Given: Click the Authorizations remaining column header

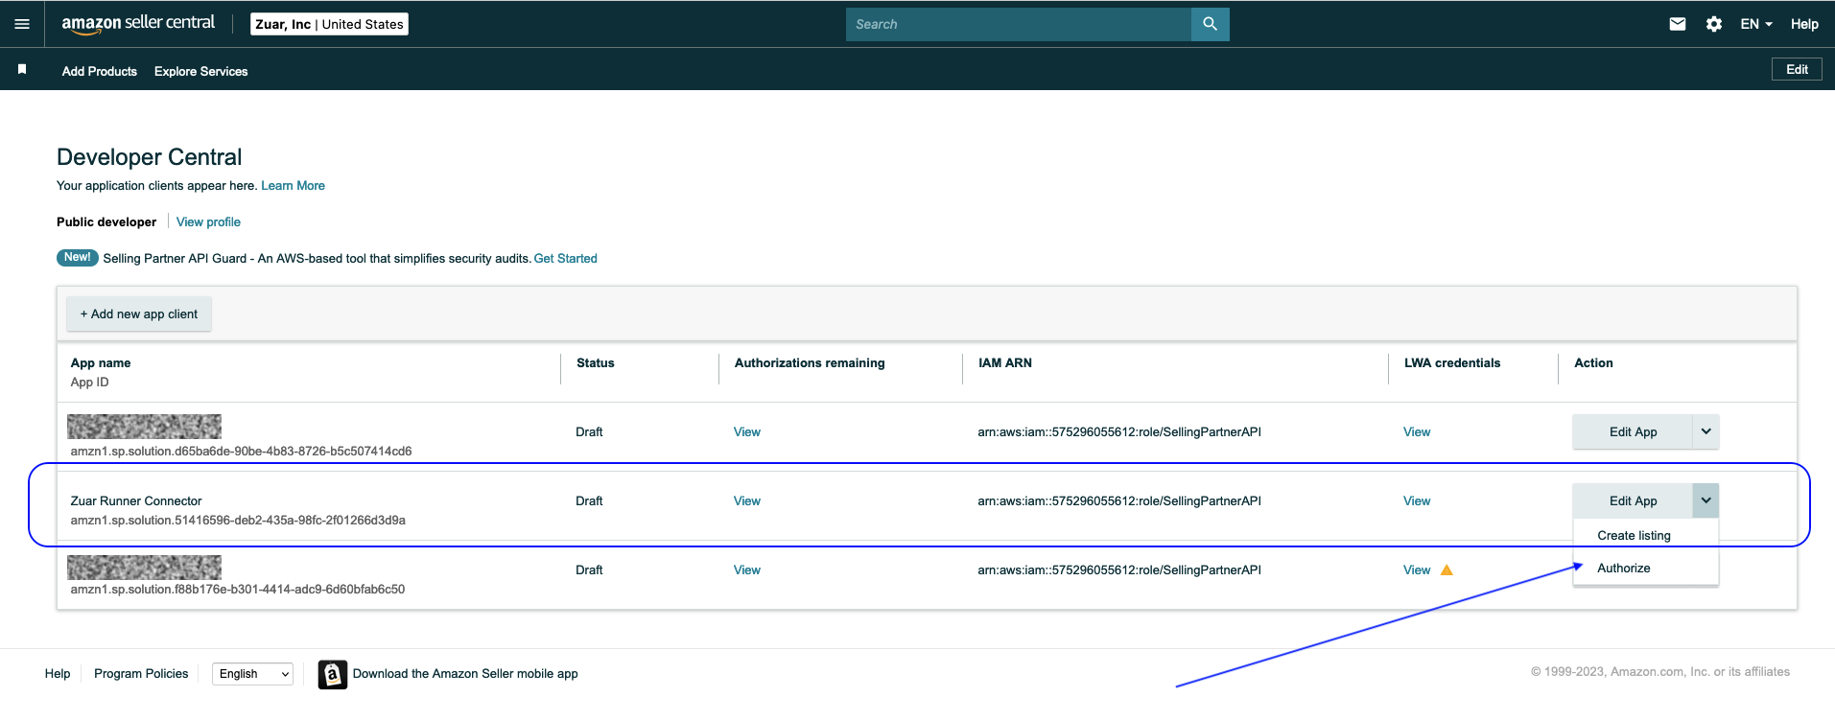Looking at the screenshot, I should 810,362.
